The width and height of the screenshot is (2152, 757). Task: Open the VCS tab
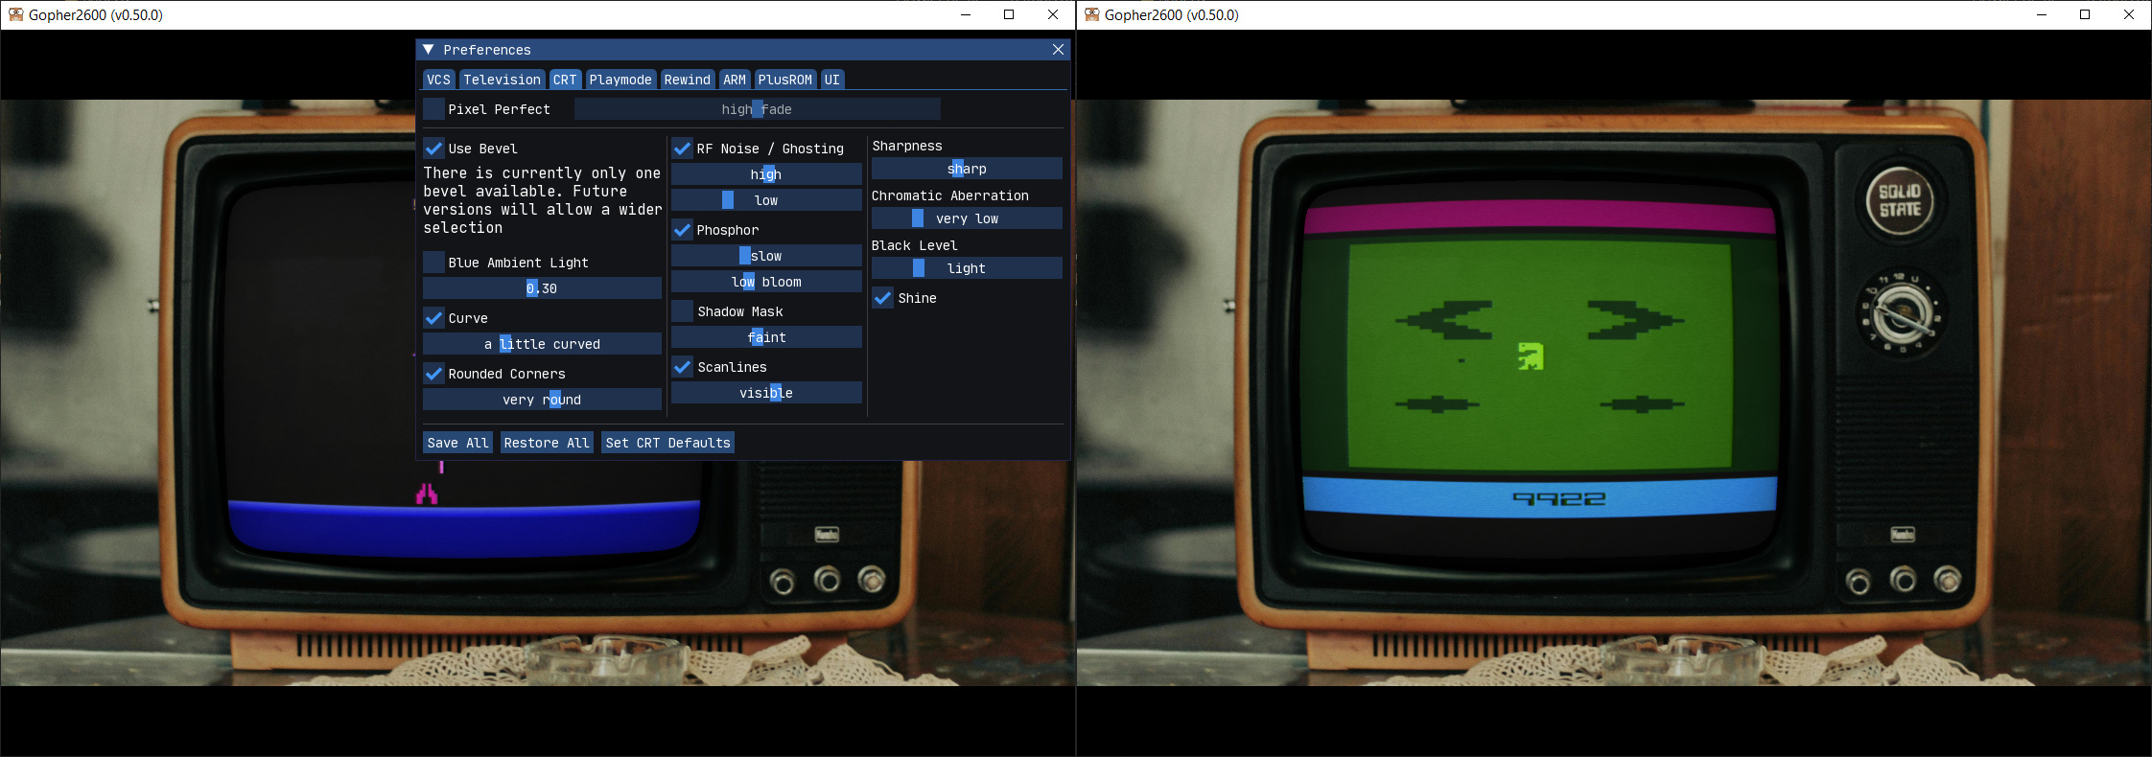pos(438,80)
